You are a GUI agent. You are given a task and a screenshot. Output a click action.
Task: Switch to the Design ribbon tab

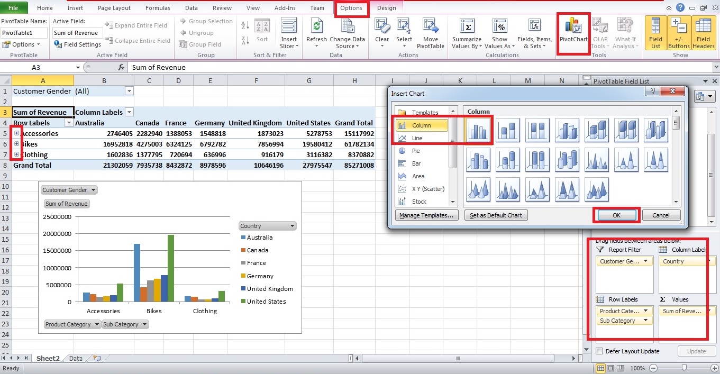point(386,8)
